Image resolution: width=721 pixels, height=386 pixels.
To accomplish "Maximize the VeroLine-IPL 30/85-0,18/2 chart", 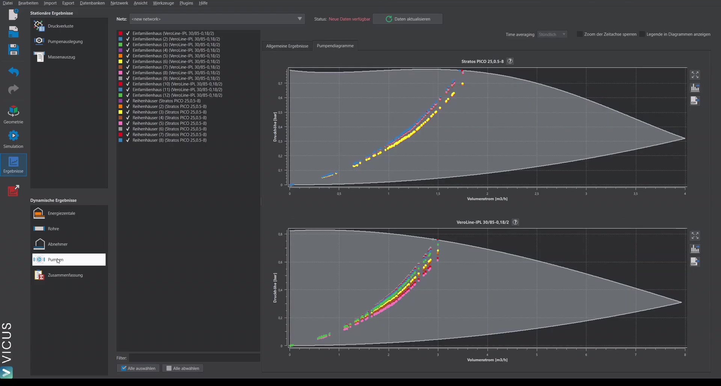I will coord(695,236).
